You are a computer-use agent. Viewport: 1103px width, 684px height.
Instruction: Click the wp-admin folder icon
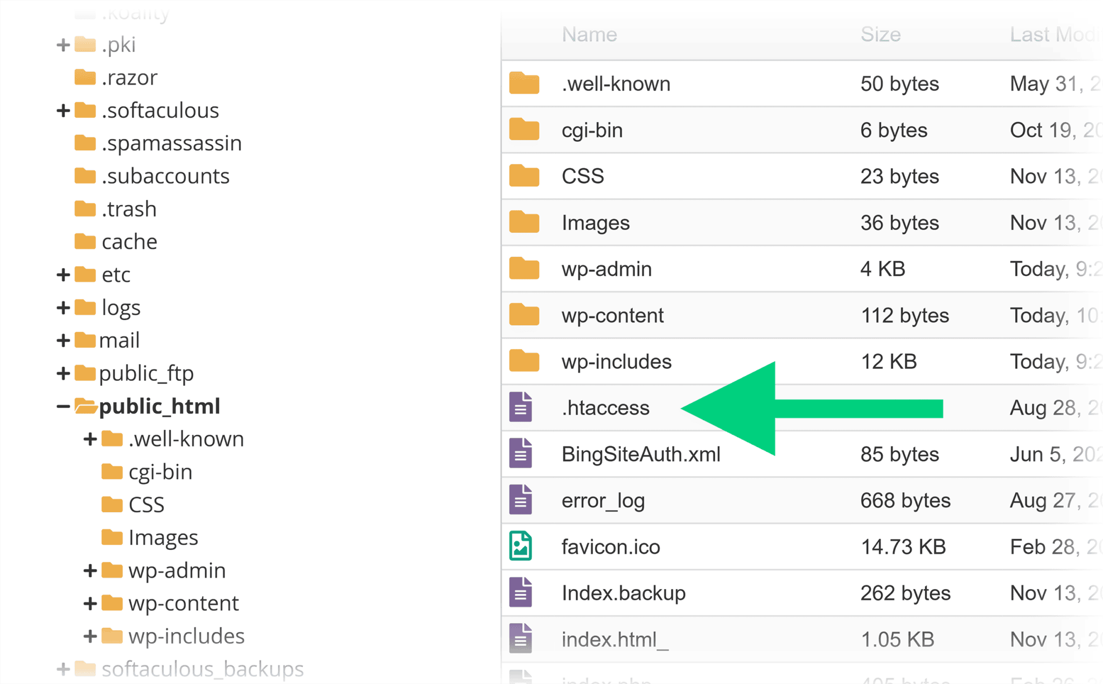click(x=524, y=269)
